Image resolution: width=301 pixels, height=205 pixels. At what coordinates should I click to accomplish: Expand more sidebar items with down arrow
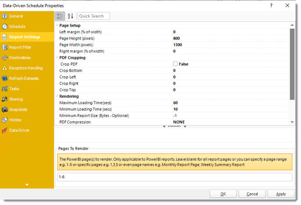[x=27, y=185]
